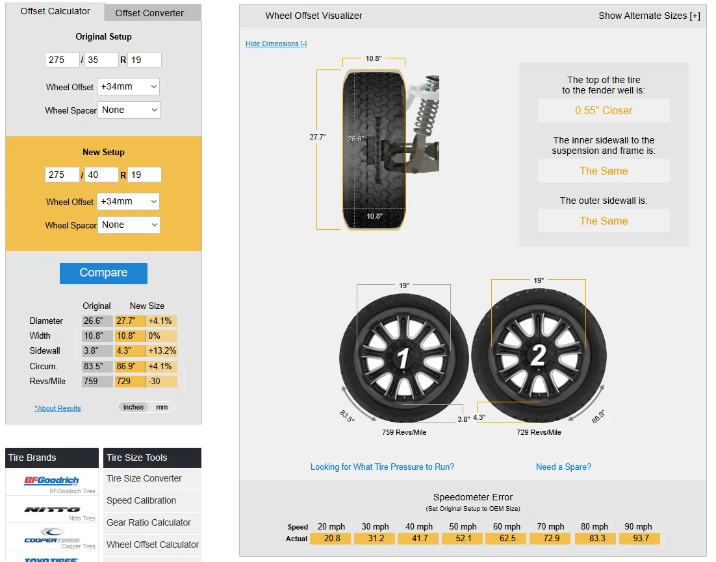Click the BFGoodrich tire brand logo
The image size is (716, 562).
click(x=51, y=480)
